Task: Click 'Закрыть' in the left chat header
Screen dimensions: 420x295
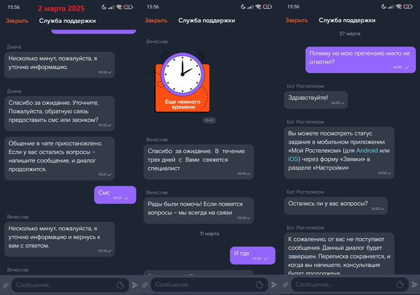Action: point(17,20)
